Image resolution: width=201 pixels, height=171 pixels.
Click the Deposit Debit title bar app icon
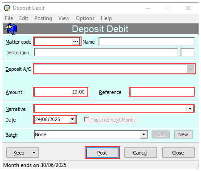tap(7, 8)
